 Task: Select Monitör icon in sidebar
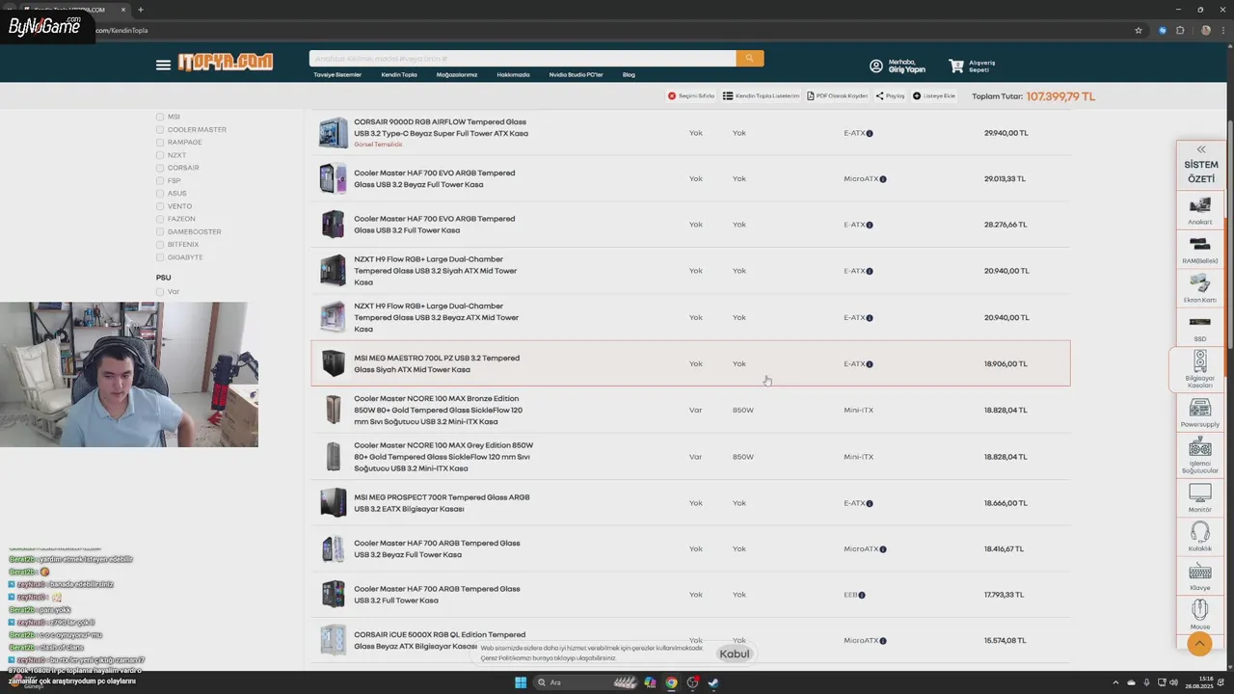1200,494
